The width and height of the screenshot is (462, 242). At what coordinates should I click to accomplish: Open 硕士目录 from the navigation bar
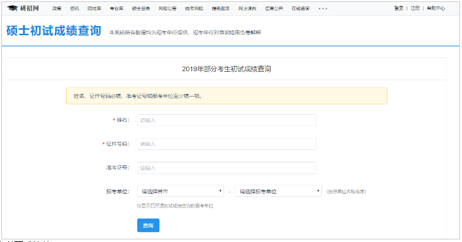coord(141,8)
